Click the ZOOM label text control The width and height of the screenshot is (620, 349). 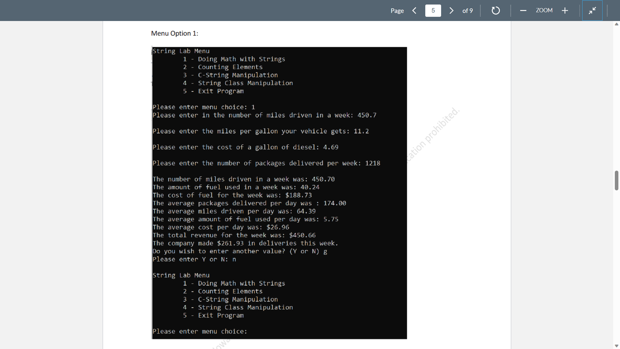pyautogui.click(x=544, y=10)
